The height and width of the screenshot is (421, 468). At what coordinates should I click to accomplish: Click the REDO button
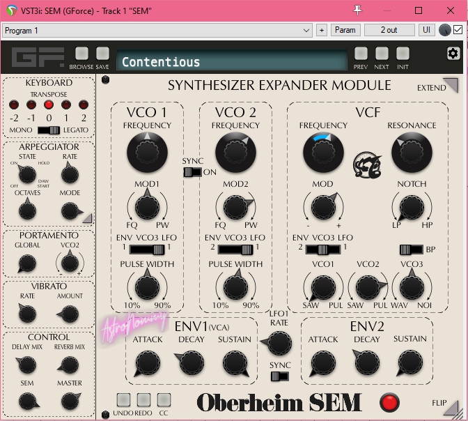tap(143, 400)
